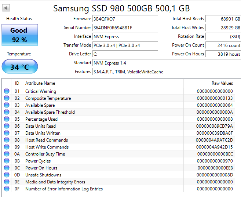The image size is (241, 197).
Task: Click the Power On Hours value 3819 hours
Action: coord(223,54)
